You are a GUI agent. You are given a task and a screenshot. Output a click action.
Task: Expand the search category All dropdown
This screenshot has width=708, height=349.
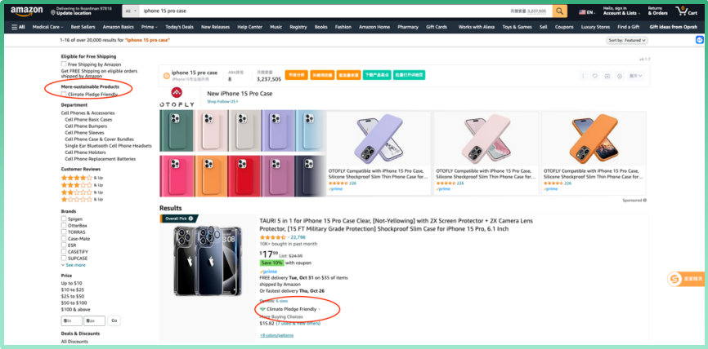(x=130, y=11)
